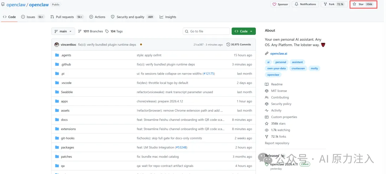The height and width of the screenshot is (174, 386).
Task: Open the Readme link in About
Action: pyautogui.click(x=274, y=84)
